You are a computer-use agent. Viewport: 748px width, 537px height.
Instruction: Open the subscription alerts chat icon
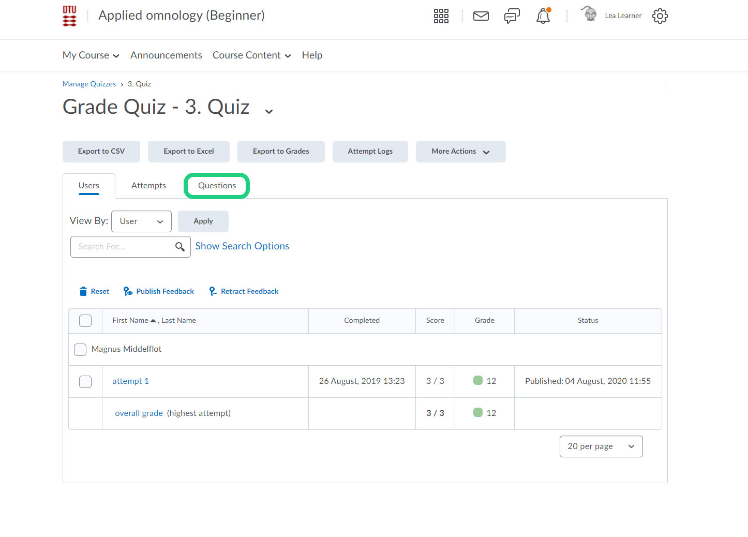[x=512, y=16]
